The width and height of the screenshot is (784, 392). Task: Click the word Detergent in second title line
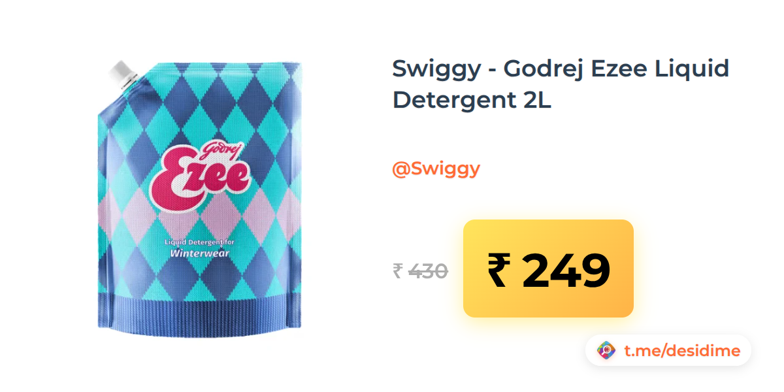[x=452, y=101]
